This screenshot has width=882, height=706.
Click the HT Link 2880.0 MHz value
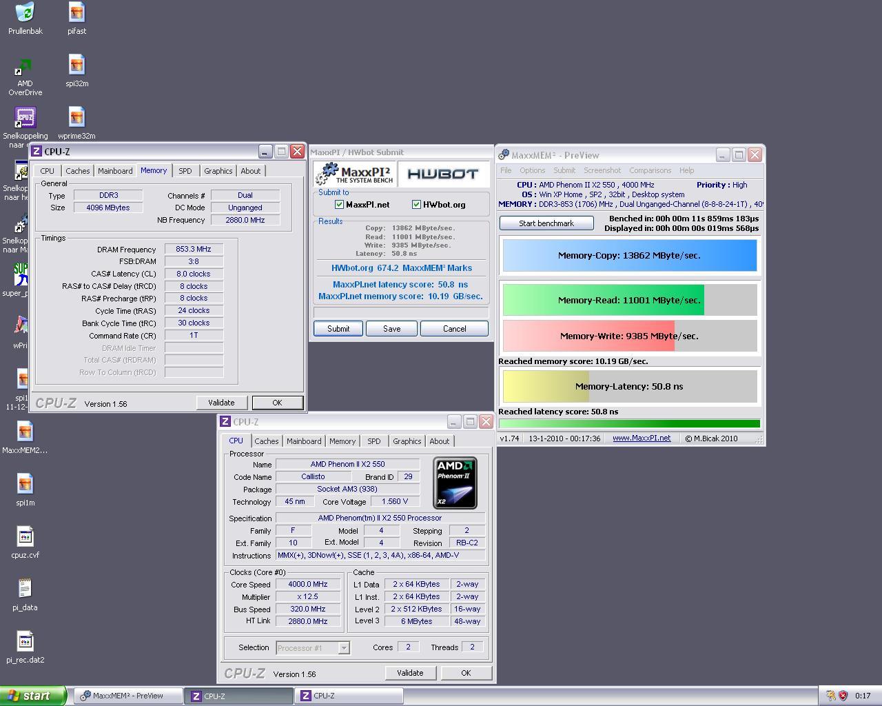(x=307, y=621)
